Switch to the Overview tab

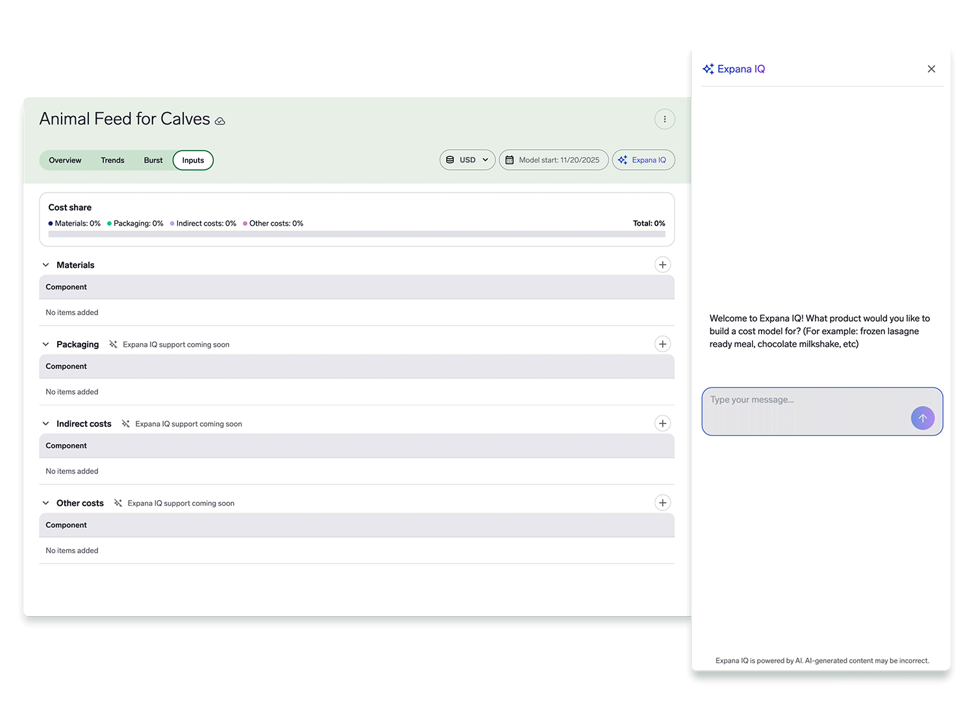click(x=65, y=160)
